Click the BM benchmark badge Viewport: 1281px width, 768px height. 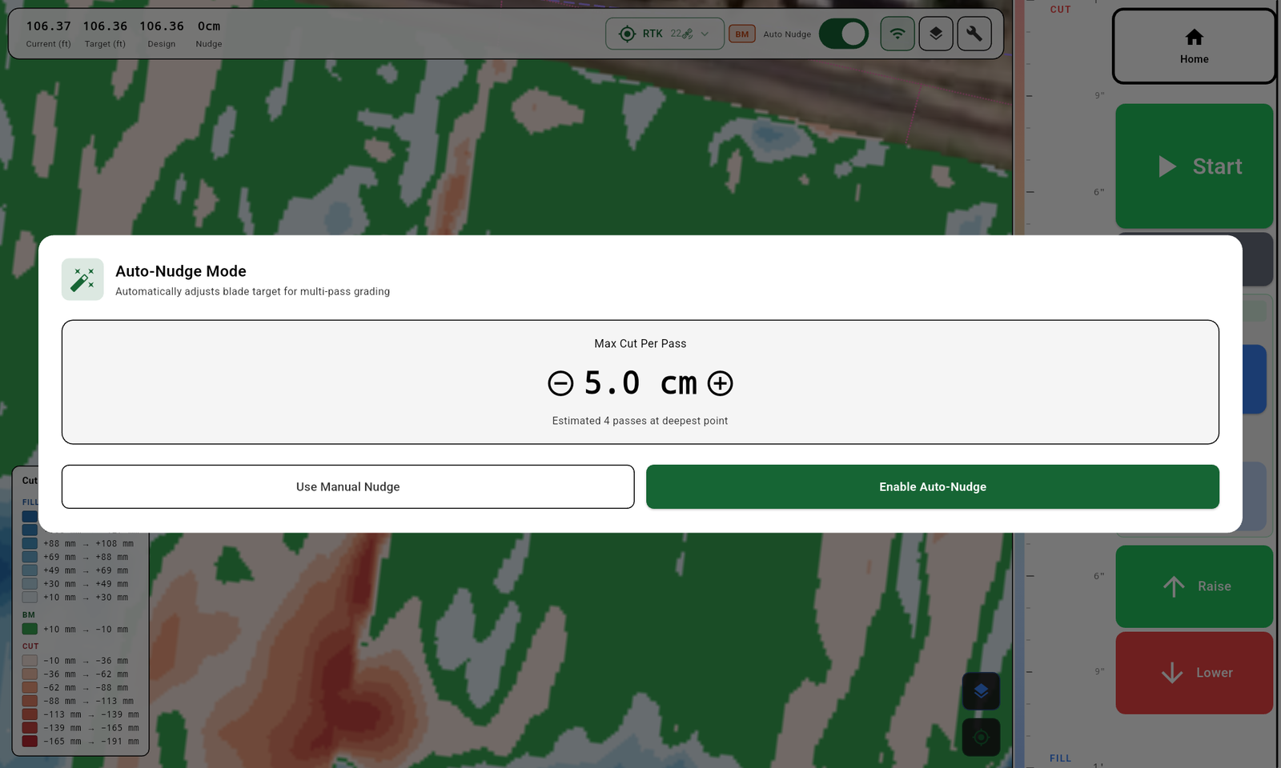click(742, 34)
